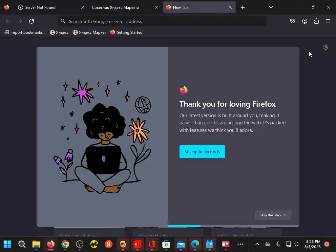This screenshot has width=336, height=252.
Task: Open Mail app from taskbar
Action: 181,244
